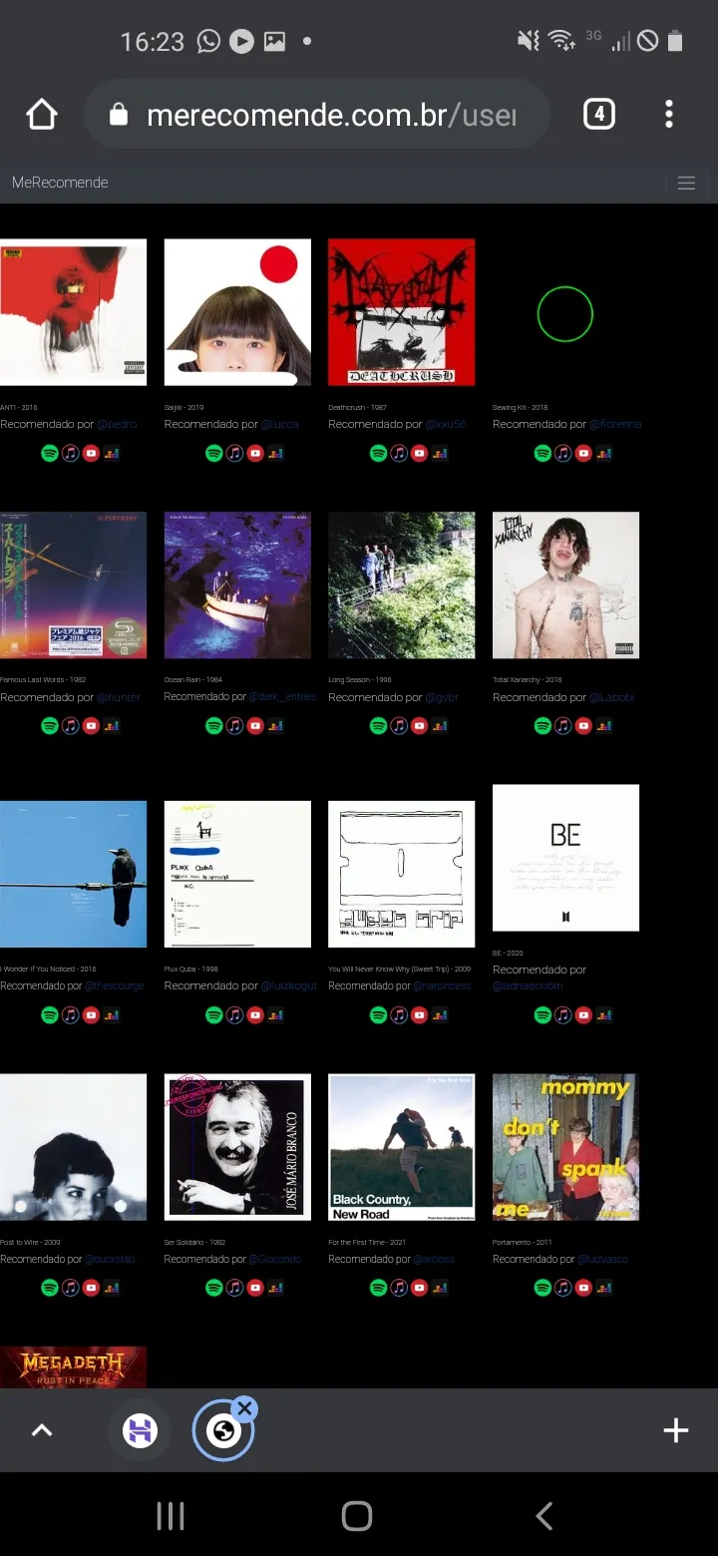Screen dimensions: 718x1556
Task: Visit @luizkogut profile link
Action: (289, 985)
